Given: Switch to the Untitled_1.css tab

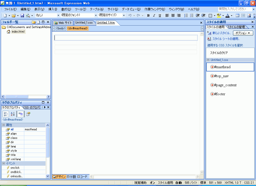Looking at the screenshot, I should (x=84, y=23).
